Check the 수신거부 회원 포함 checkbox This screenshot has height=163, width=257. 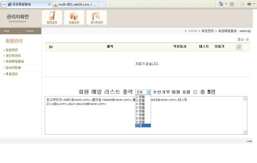[195, 92]
